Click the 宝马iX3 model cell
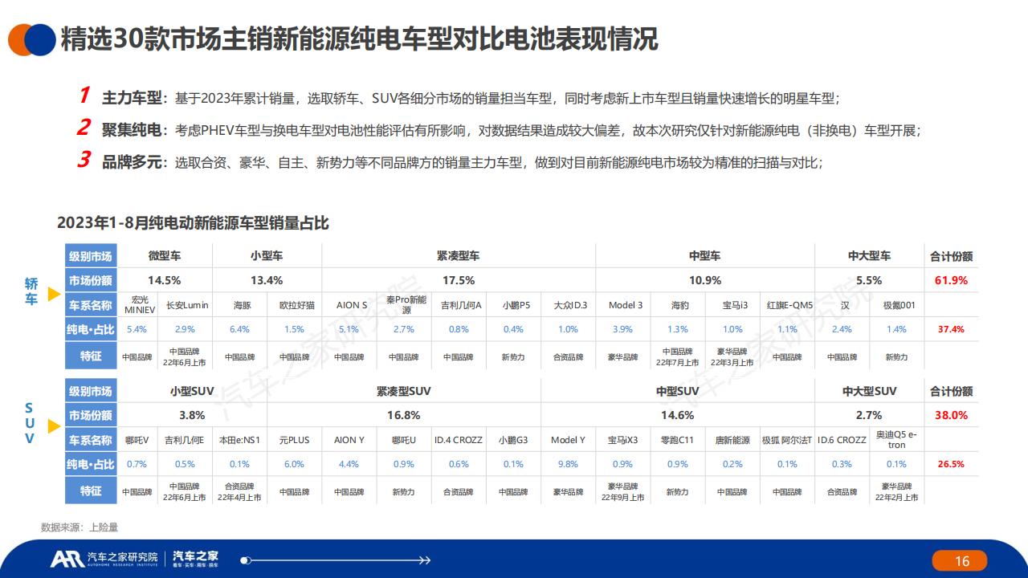Viewport: 1028px width, 578px height. pos(622,440)
